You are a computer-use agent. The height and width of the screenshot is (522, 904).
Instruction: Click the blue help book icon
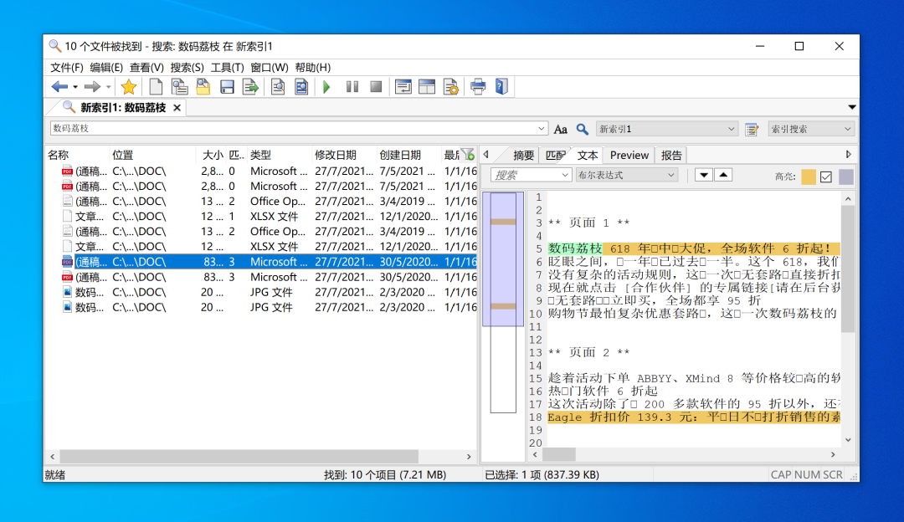point(501,87)
